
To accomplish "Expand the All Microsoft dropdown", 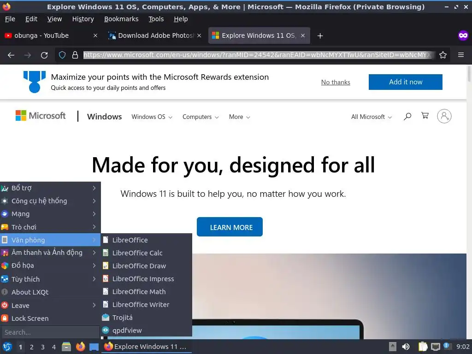I will [372, 117].
